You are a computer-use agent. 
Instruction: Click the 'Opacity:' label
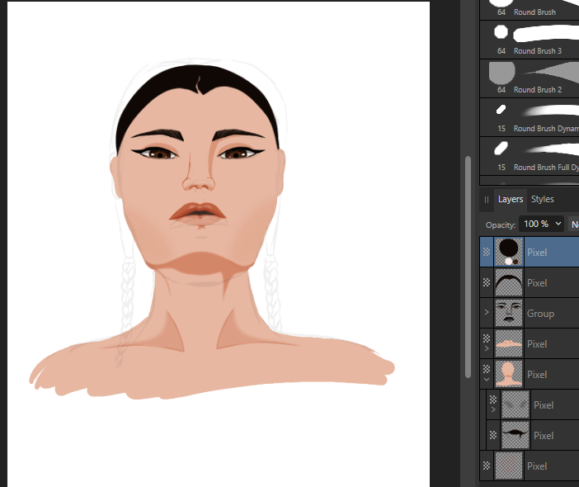[501, 225]
